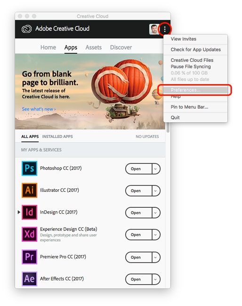This screenshot has height=306, width=242.
Task: Click the balloon promotional banner image
Action: coord(90,92)
